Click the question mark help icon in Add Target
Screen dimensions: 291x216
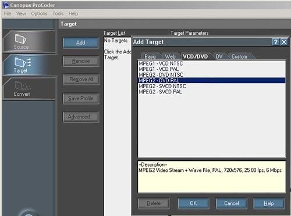[275, 42]
